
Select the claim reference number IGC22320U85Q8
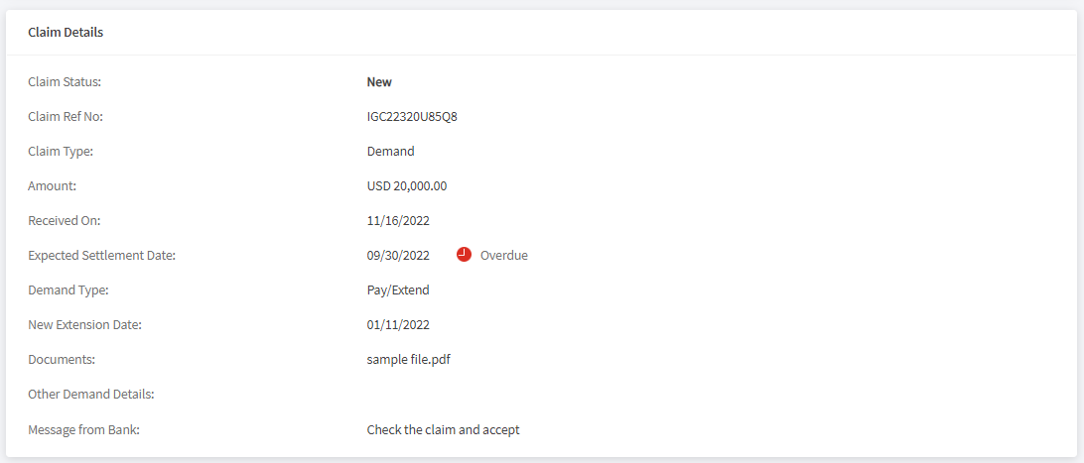412,117
